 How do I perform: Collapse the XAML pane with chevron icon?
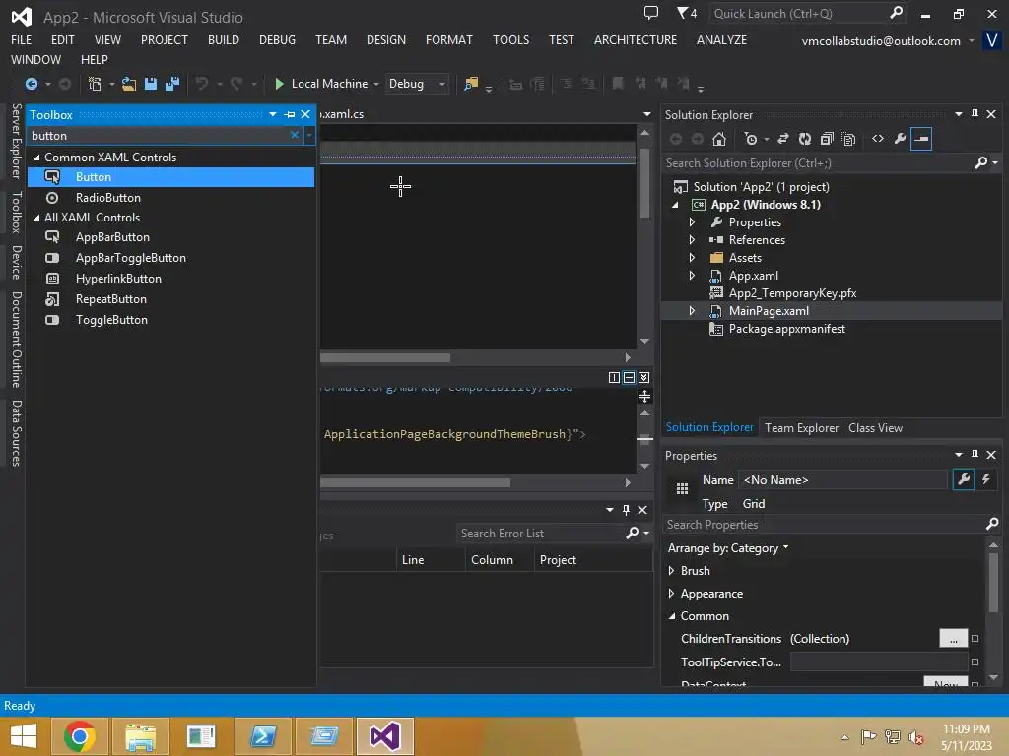click(643, 377)
